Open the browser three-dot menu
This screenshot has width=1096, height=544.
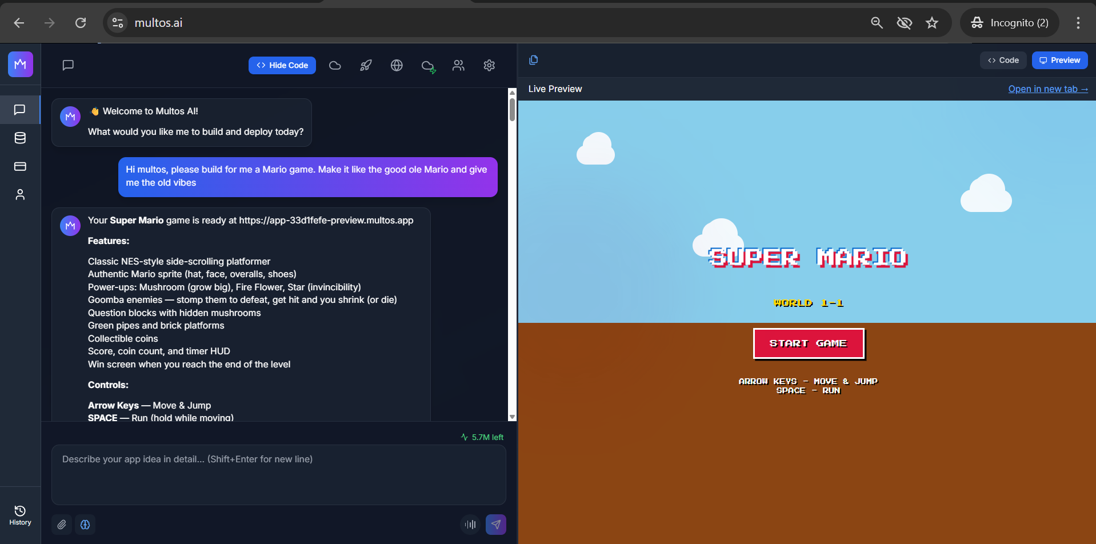tap(1078, 23)
